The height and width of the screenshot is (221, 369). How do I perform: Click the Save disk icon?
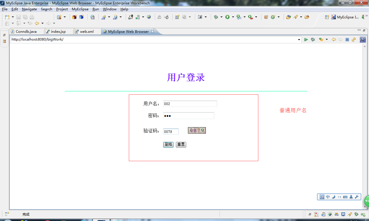[18, 17]
